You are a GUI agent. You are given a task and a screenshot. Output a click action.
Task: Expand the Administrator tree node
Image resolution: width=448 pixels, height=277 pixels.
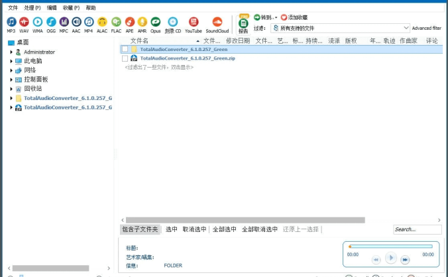click(11, 52)
